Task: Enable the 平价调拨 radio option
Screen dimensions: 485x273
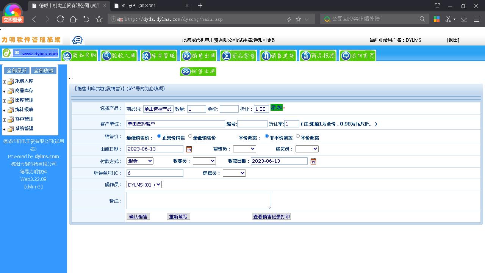Action: 298,136
